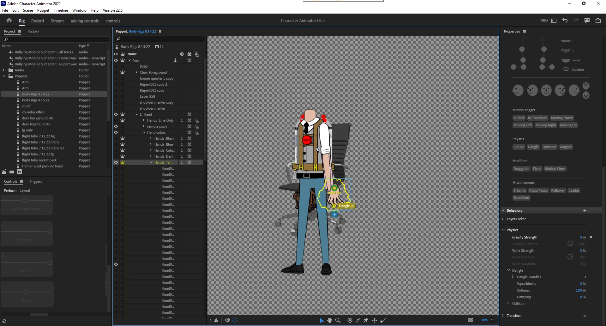Select the Pin tool
Screen dimensions: 606x326
[366, 320]
